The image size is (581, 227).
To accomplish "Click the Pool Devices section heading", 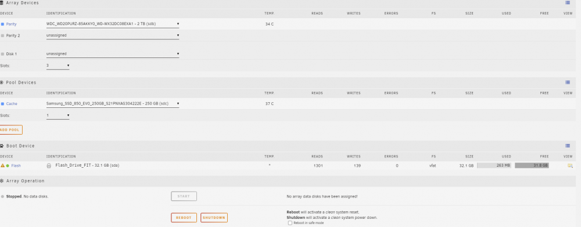I will [21, 82].
